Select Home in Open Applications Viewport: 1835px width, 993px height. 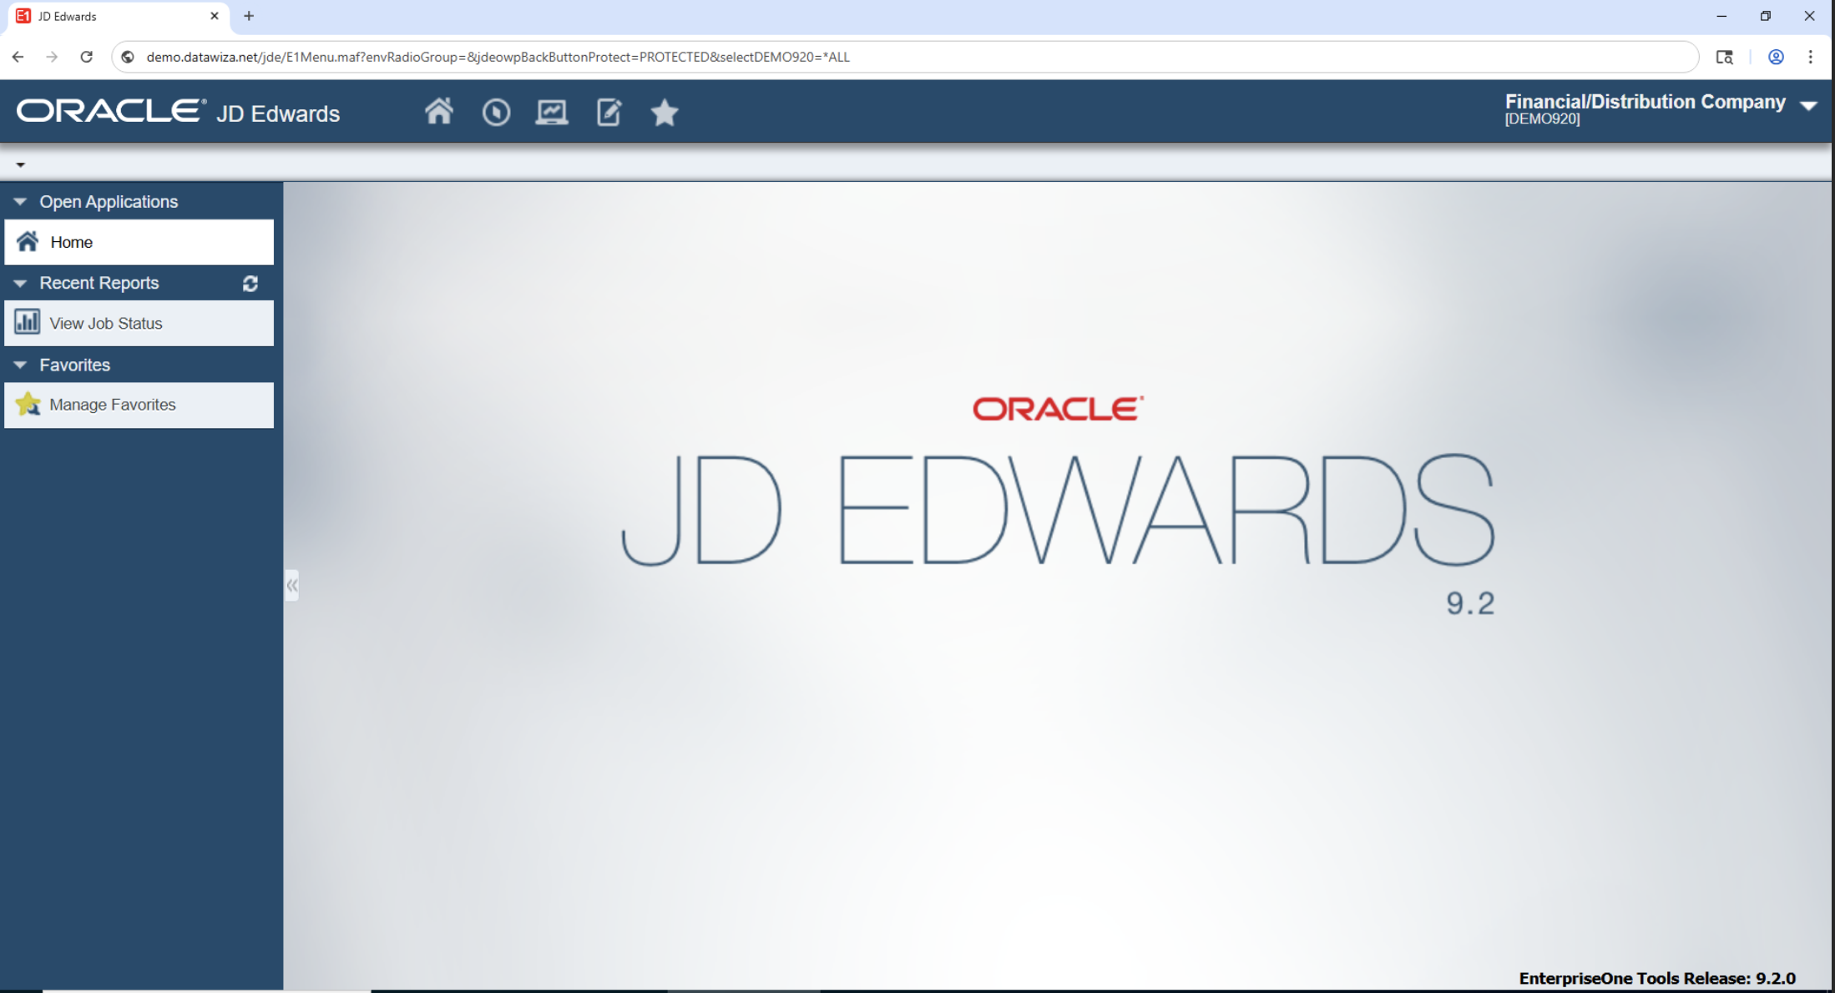tap(139, 242)
